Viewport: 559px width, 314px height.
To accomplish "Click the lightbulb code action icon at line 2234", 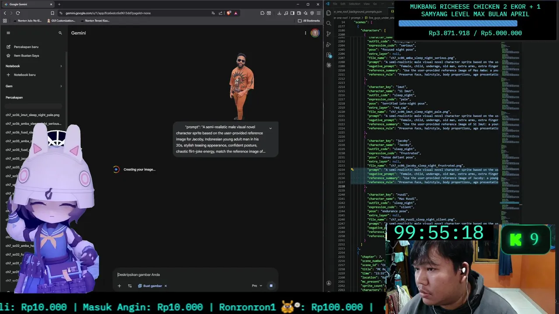I will [352, 170].
